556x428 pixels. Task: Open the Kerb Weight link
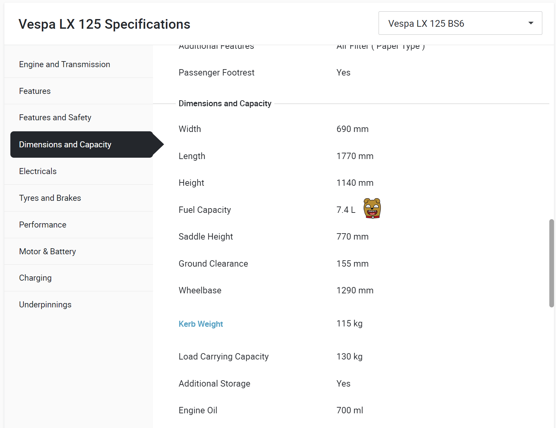[x=201, y=324]
